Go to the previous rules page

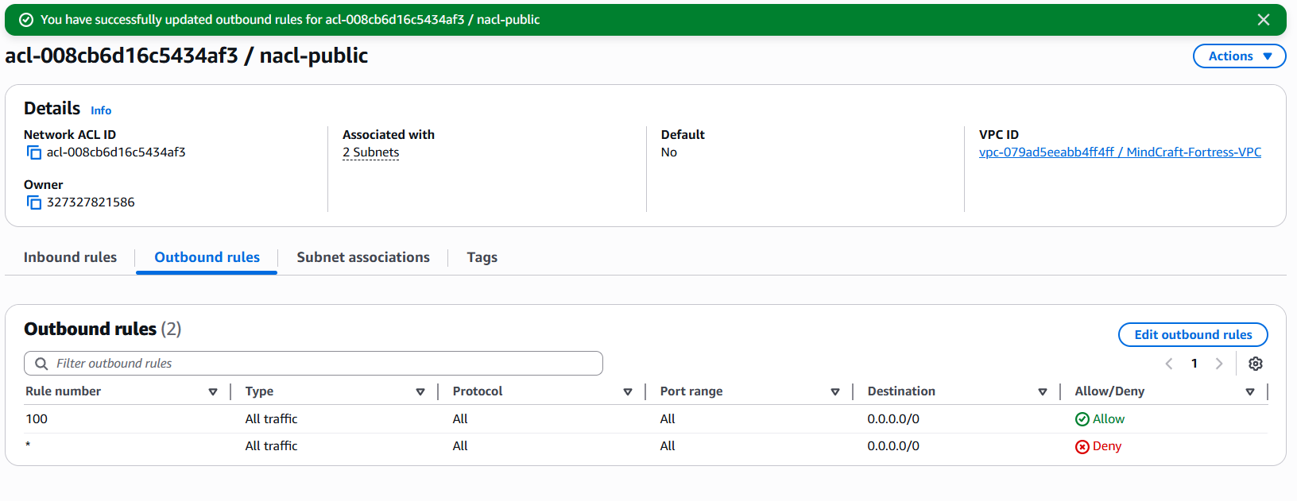tap(1169, 364)
